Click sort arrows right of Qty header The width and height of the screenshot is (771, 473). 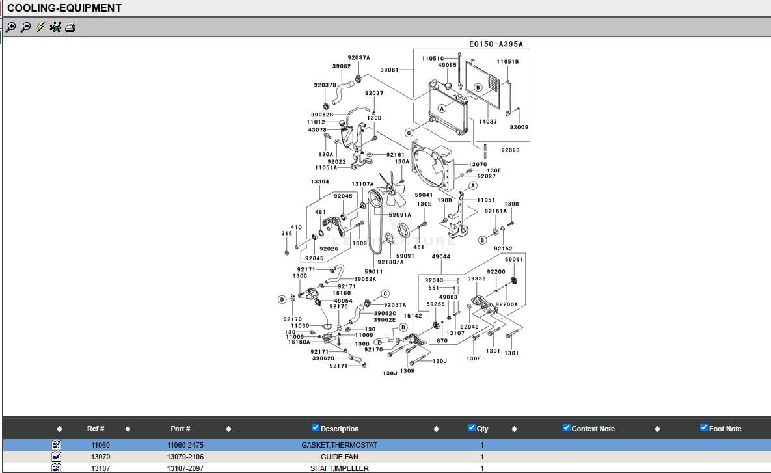tap(514, 429)
